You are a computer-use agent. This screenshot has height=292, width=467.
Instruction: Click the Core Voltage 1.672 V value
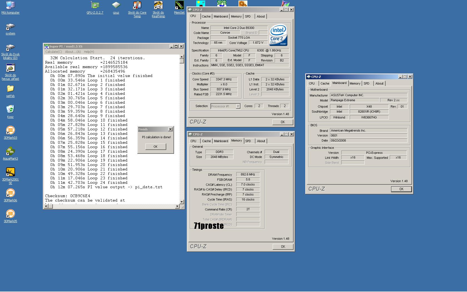[x=258, y=43]
